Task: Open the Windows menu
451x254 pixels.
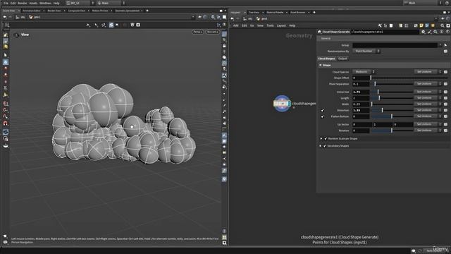Action: [45, 3]
